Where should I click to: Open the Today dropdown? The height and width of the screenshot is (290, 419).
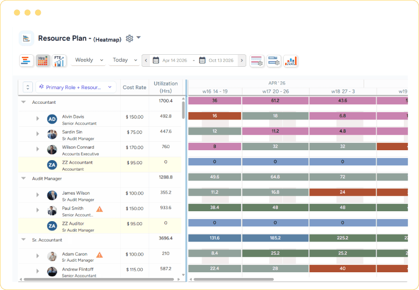[124, 60]
